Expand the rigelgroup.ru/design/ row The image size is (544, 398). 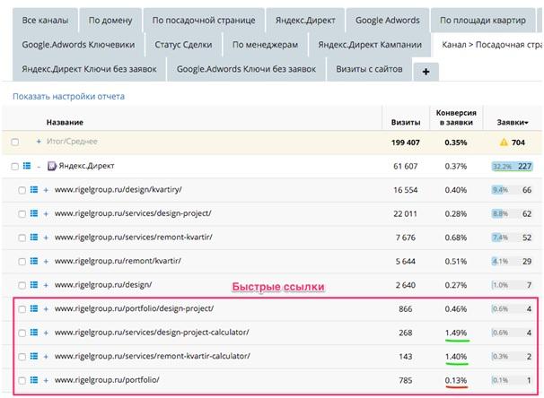[46, 285]
